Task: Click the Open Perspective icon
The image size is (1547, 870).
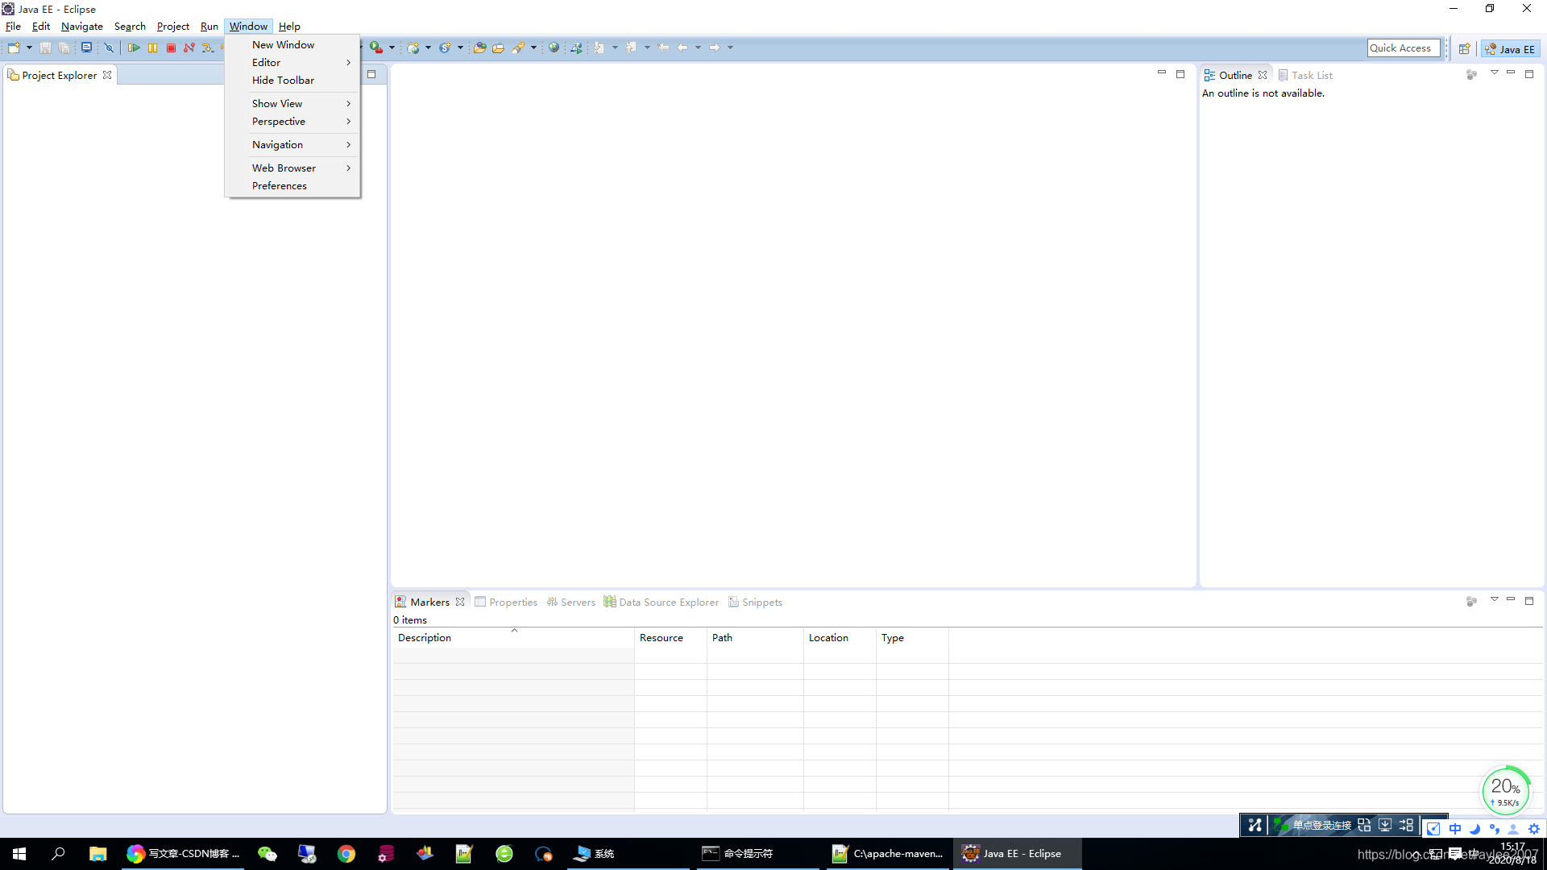Action: 1464,49
